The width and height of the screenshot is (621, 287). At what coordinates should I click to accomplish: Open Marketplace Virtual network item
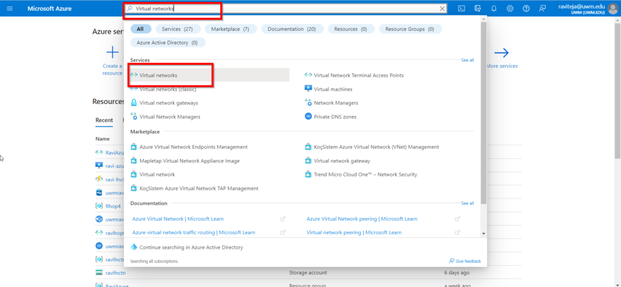(x=157, y=174)
